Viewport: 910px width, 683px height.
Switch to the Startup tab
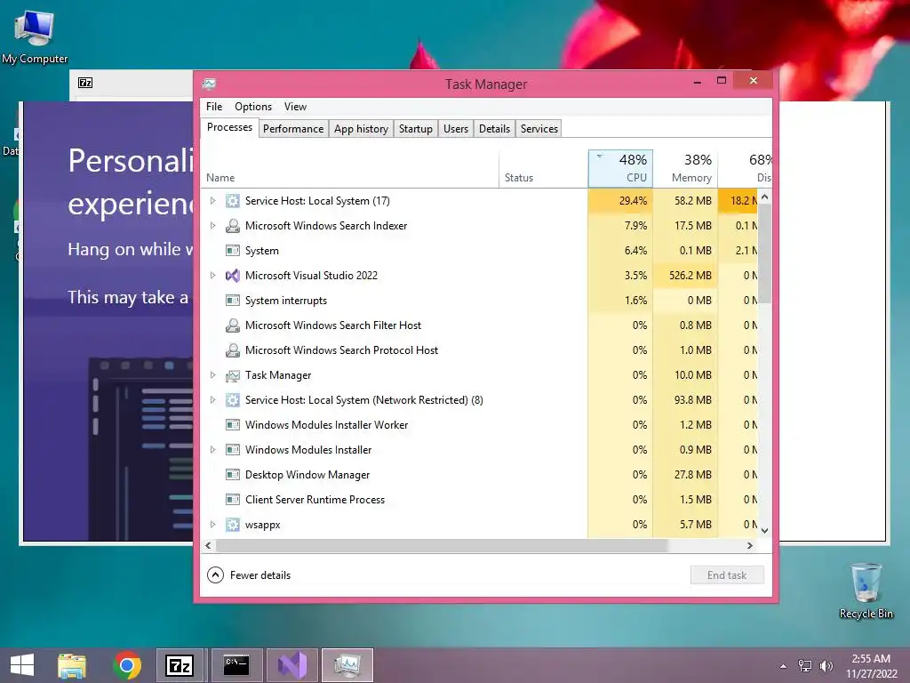point(416,129)
